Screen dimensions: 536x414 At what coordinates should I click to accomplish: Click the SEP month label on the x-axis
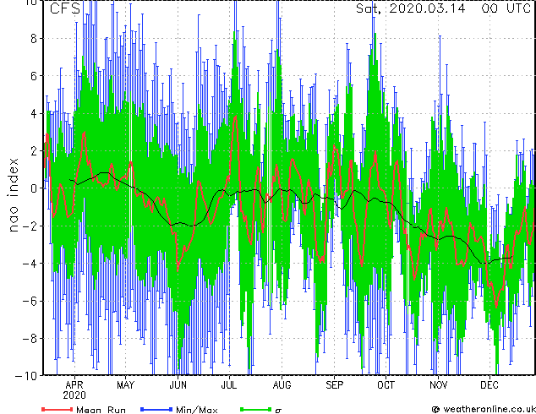click(x=334, y=385)
